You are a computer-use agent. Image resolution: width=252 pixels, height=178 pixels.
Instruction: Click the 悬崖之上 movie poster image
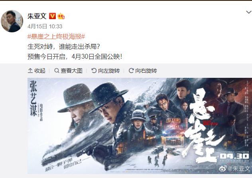(140, 126)
